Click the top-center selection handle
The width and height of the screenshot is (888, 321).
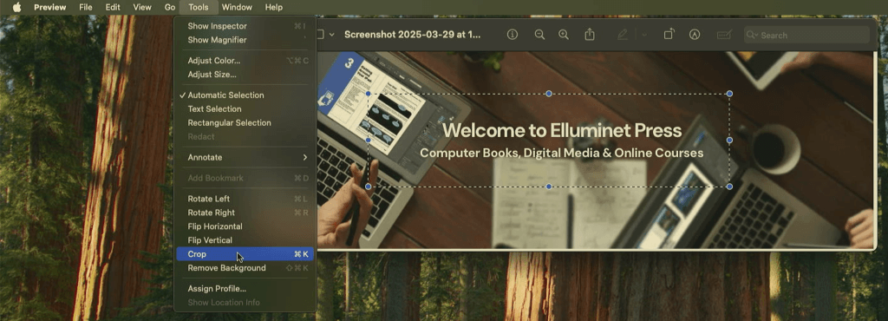[x=549, y=94]
